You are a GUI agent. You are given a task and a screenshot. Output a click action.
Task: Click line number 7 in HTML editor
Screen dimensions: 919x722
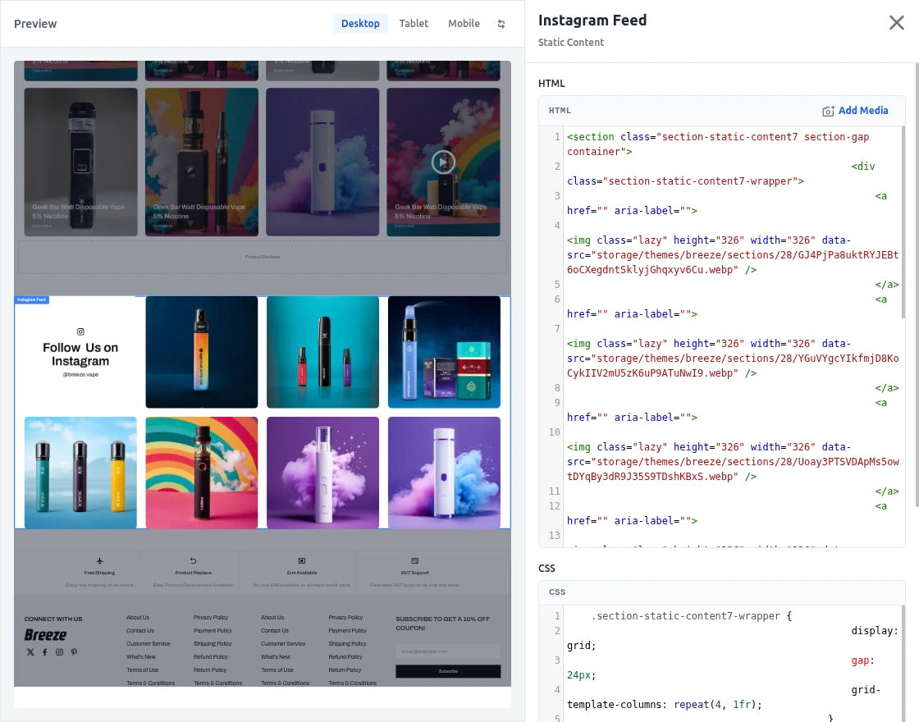click(557, 329)
